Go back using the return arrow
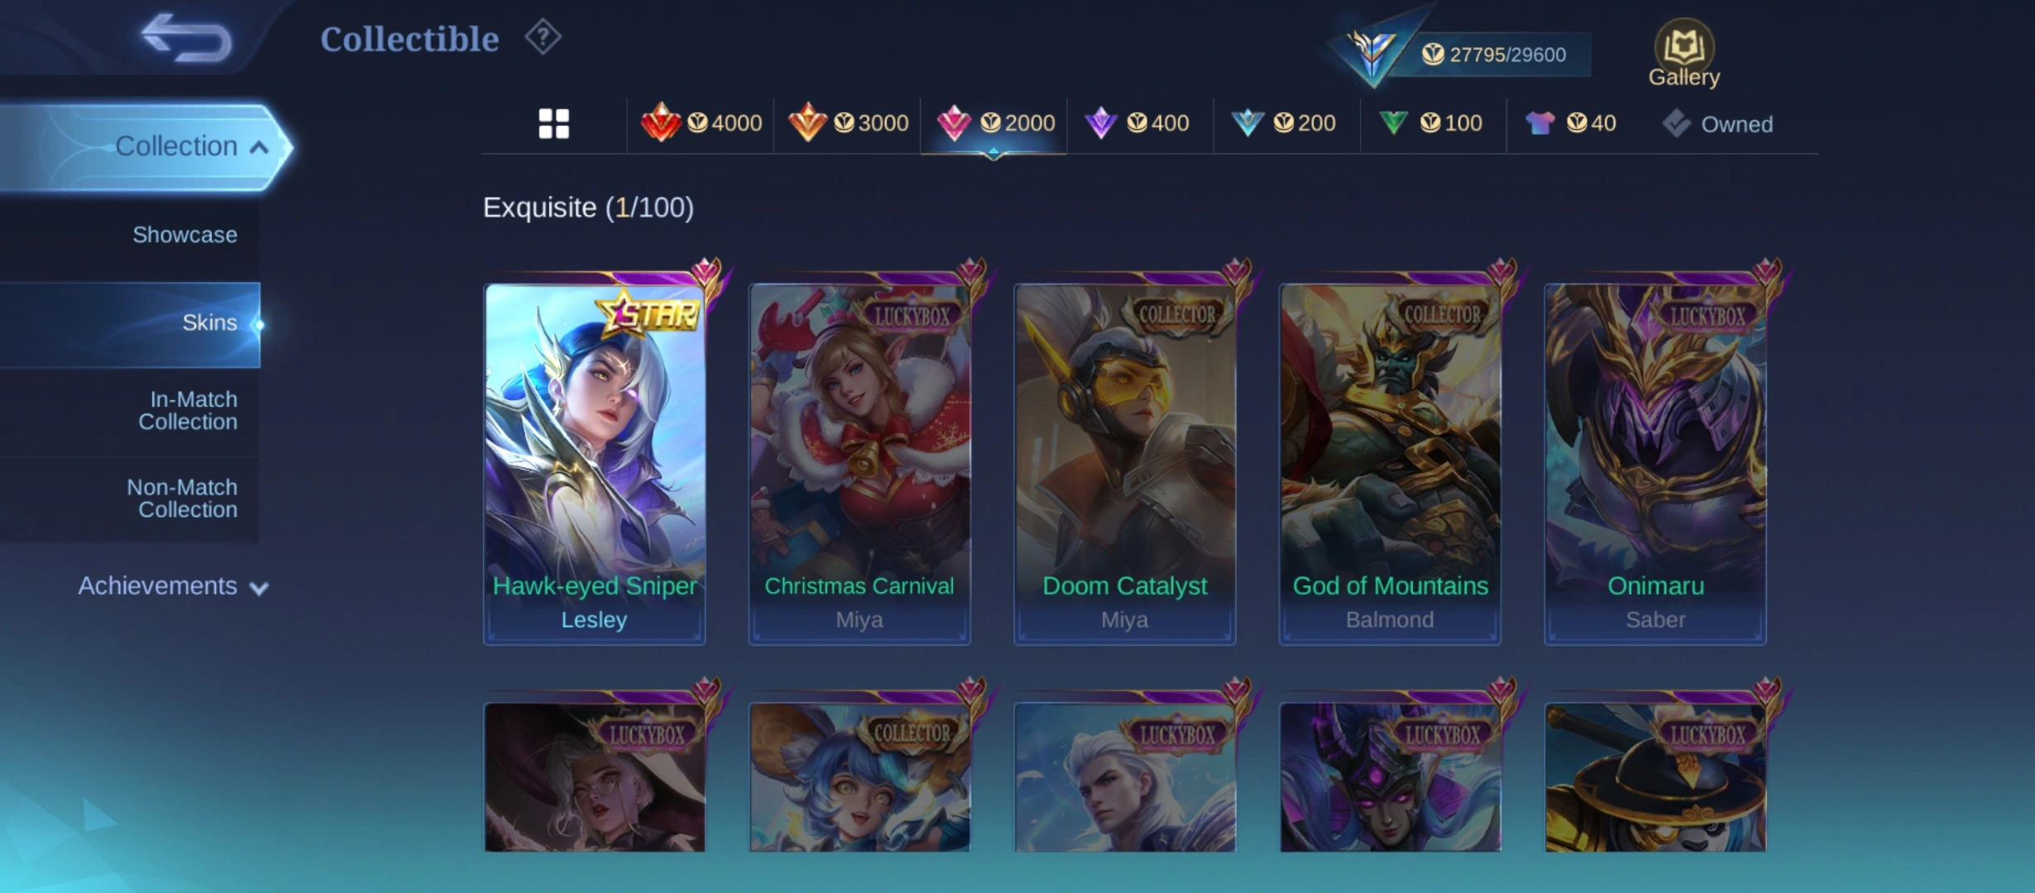 186,38
